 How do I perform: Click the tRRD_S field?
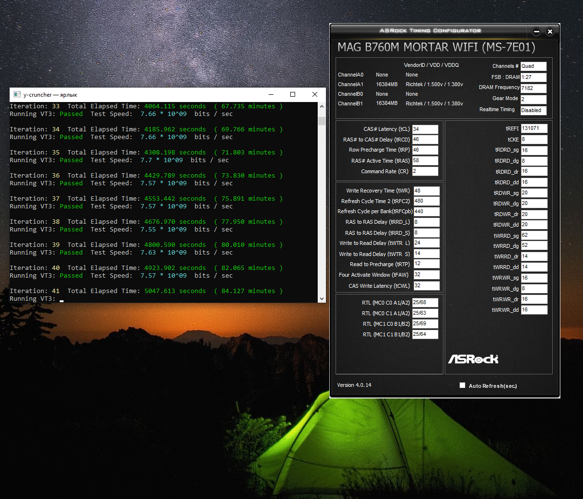tap(427, 233)
